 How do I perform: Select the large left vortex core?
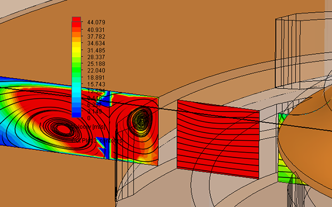pyautogui.click(x=62, y=128)
